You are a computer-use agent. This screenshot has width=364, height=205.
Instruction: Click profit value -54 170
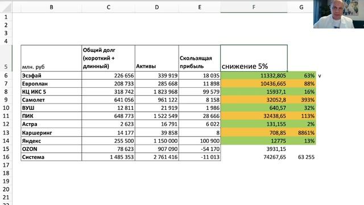point(200,149)
